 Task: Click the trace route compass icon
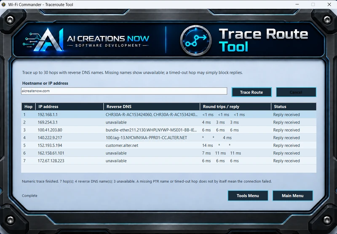click(x=196, y=40)
